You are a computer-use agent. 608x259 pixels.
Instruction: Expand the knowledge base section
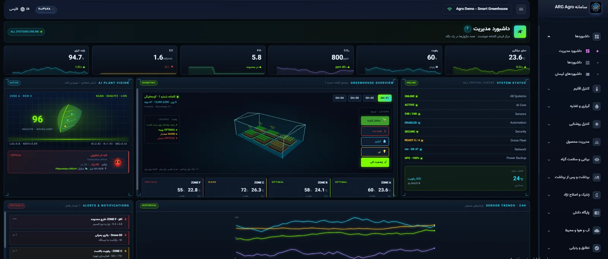tap(548, 213)
